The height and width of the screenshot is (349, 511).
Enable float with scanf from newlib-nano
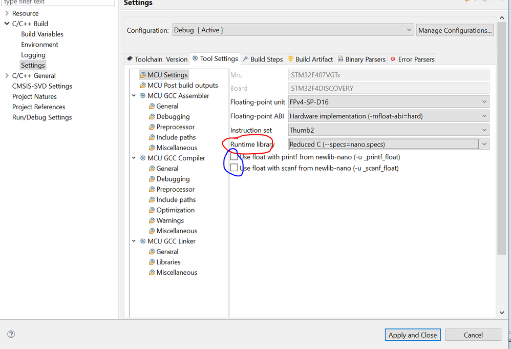click(x=234, y=168)
